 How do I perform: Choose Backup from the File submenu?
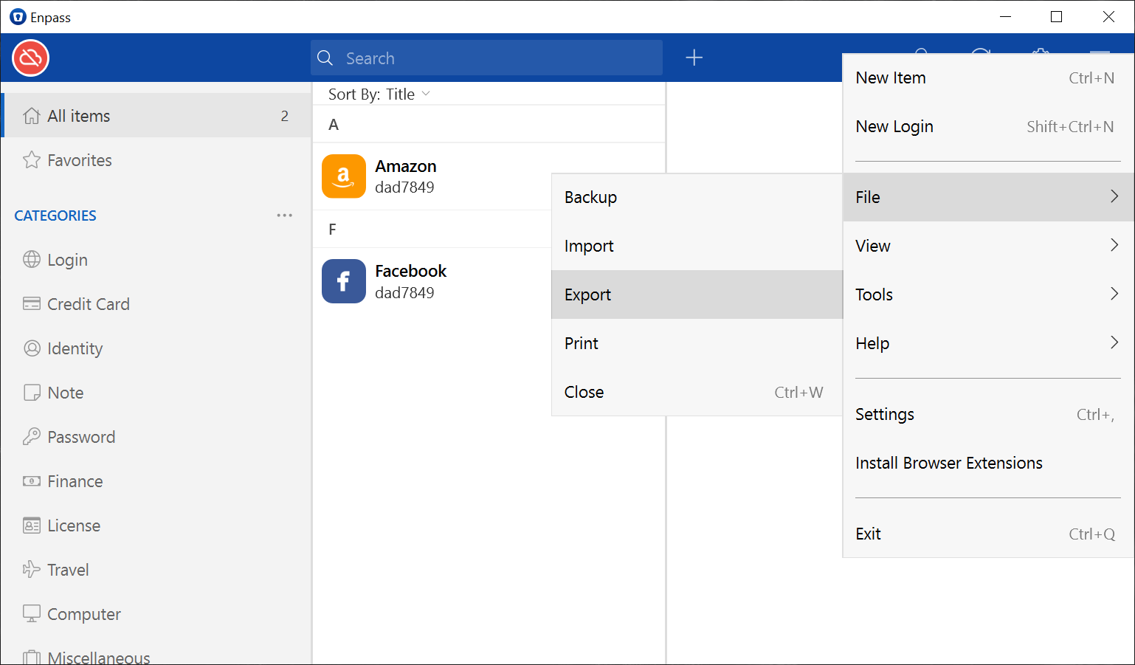coord(697,197)
